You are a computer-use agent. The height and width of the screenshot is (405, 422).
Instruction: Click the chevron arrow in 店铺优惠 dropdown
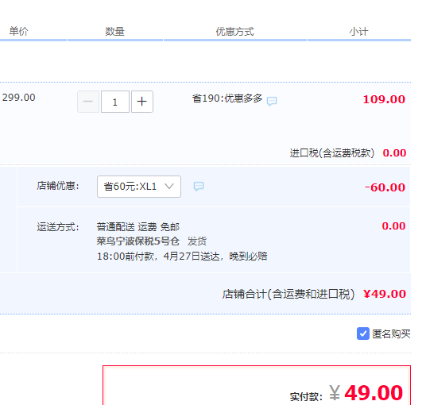(x=169, y=186)
